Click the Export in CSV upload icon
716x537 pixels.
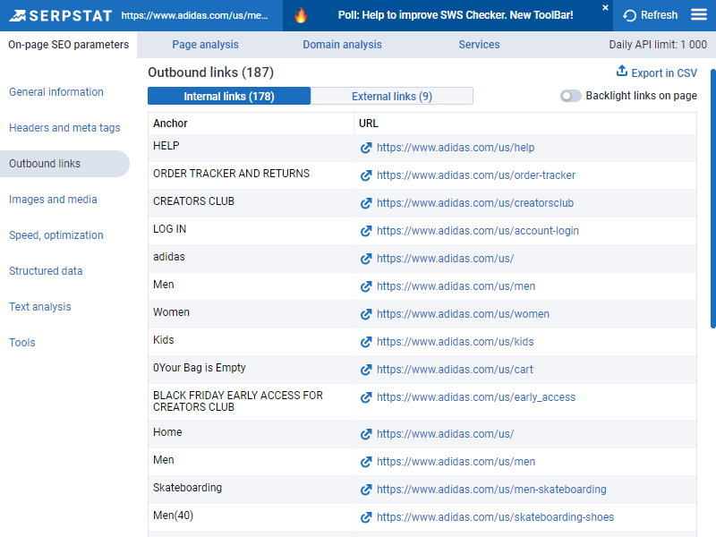coord(621,71)
